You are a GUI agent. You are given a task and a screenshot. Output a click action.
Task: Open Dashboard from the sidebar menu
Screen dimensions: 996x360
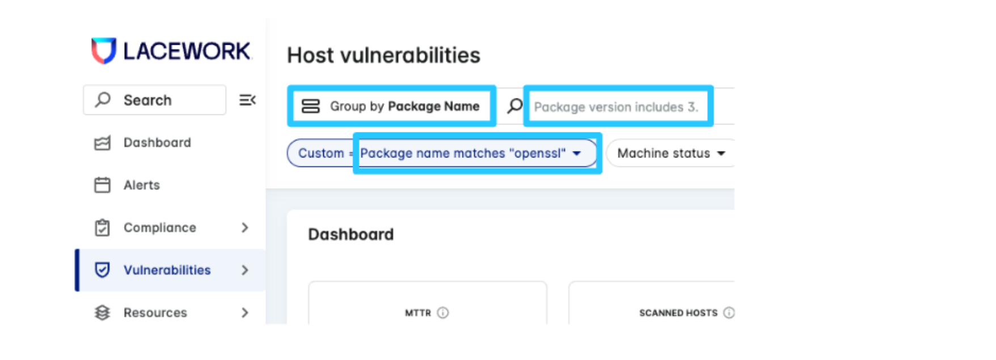click(x=157, y=143)
